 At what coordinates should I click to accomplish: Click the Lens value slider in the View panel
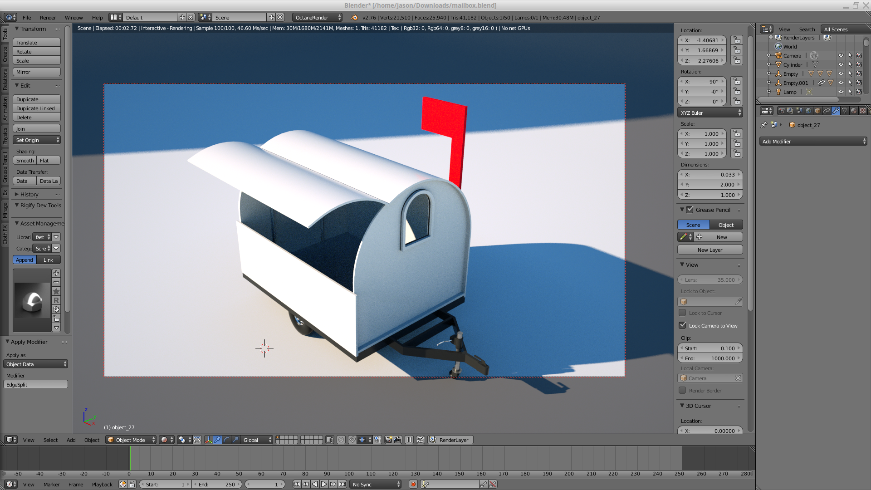pos(710,280)
